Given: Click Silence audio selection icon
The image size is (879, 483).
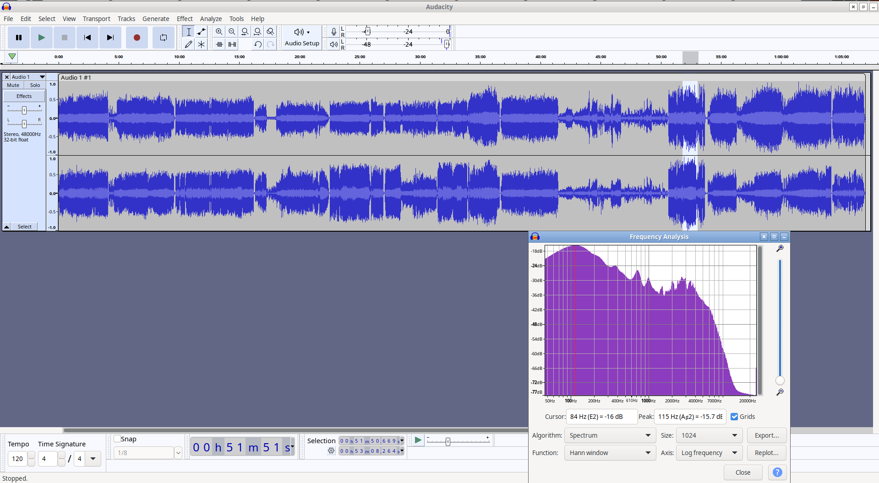Looking at the screenshot, I should click(x=232, y=44).
